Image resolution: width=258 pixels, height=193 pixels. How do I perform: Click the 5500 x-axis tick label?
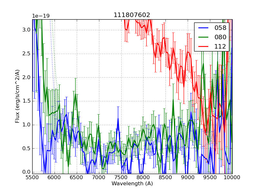coord(32,178)
